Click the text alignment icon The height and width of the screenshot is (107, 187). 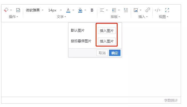[102, 10]
